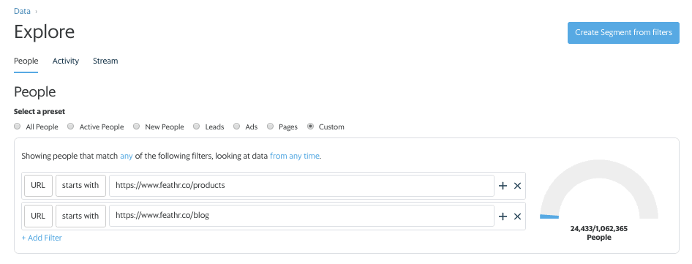The image size is (692, 264).
Task: Choose the New People preset
Action: click(x=136, y=127)
